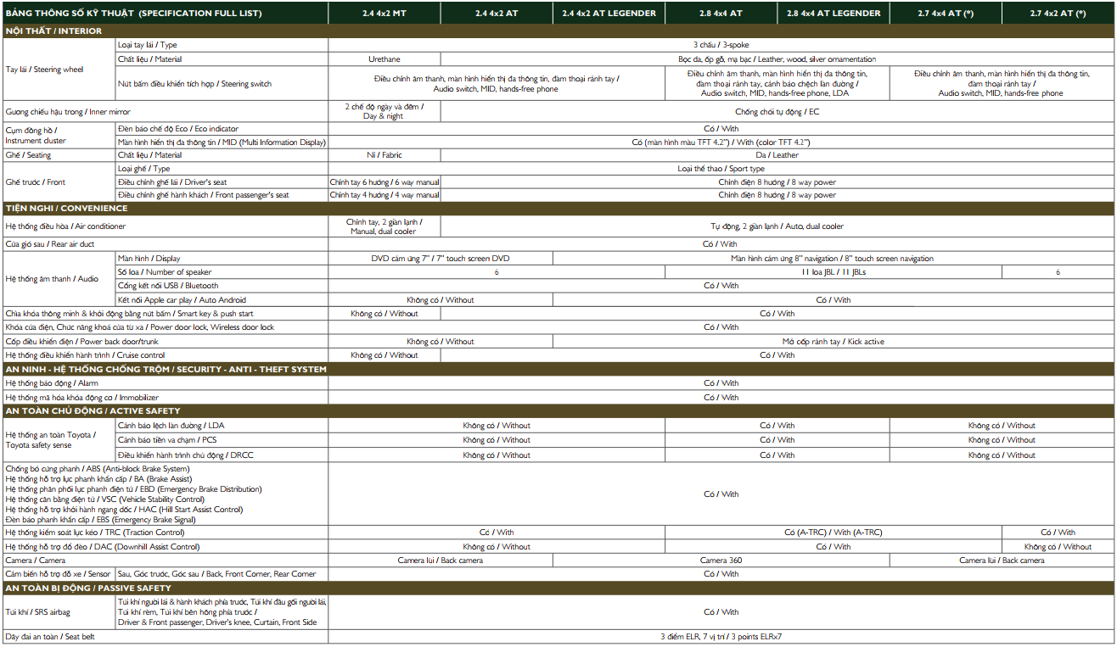Click the 2.4 4x2 AT LEGENDER header
The image size is (1117, 647).
(609, 14)
